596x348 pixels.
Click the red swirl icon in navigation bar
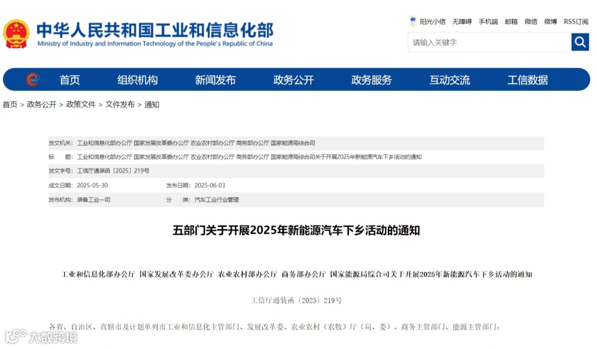click(x=33, y=79)
